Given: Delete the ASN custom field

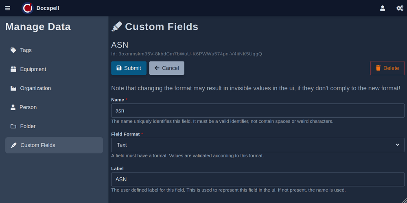Looking at the screenshot, I should pos(387,68).
